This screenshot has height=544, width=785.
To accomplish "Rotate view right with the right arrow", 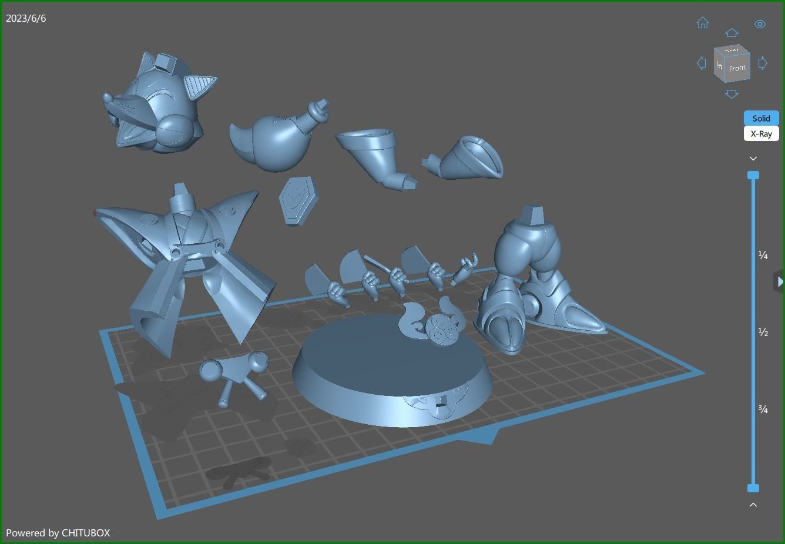I will 763,63.
